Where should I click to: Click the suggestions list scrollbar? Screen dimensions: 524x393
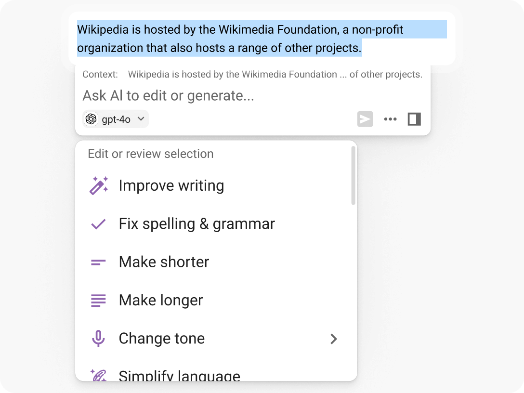[353, 176]
